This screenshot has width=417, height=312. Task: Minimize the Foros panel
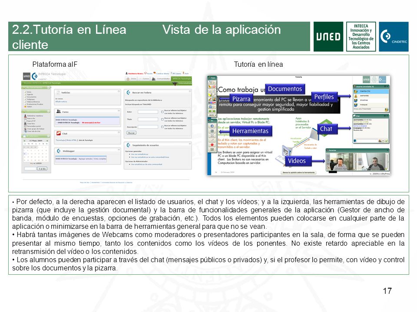(119, 110)
